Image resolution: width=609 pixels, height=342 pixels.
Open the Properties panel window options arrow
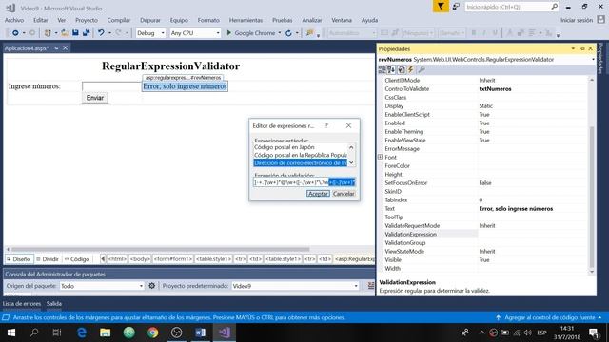tap(573, 48)
